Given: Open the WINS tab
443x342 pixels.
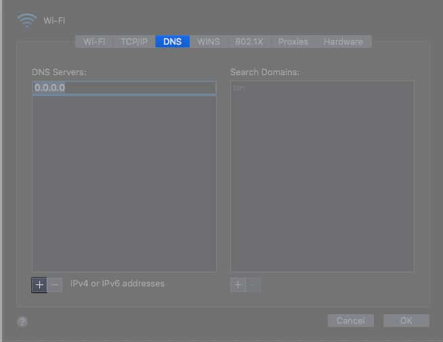Looking at the screenshot, I should click(209, 41).
